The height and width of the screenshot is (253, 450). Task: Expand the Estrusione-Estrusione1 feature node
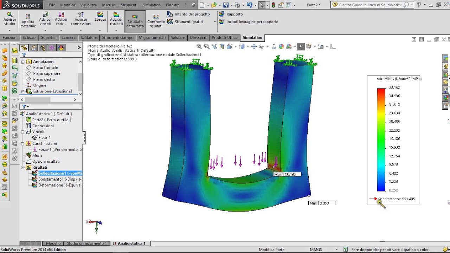[x=23, y=91]
